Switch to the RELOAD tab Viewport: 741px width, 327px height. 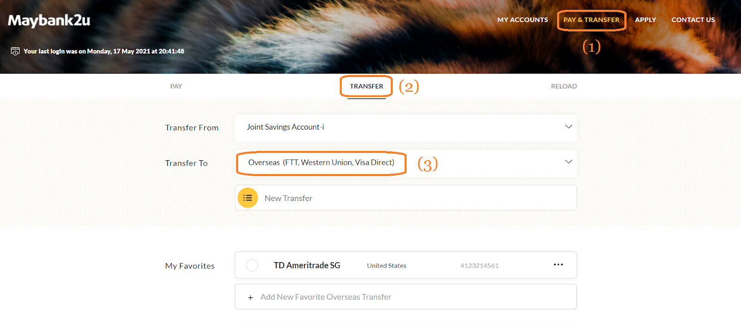[x=564, y=86]
